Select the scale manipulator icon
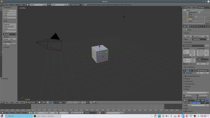 (57, 102)
